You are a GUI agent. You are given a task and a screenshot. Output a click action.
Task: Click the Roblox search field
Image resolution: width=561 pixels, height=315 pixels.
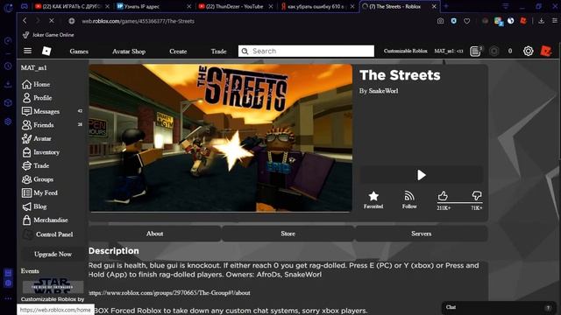pyautogui.click(x=306, y=51)
